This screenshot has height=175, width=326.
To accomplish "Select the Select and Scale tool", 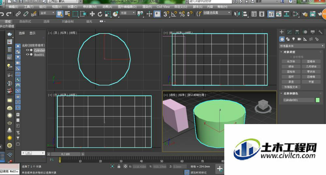I will click(108, 14).
